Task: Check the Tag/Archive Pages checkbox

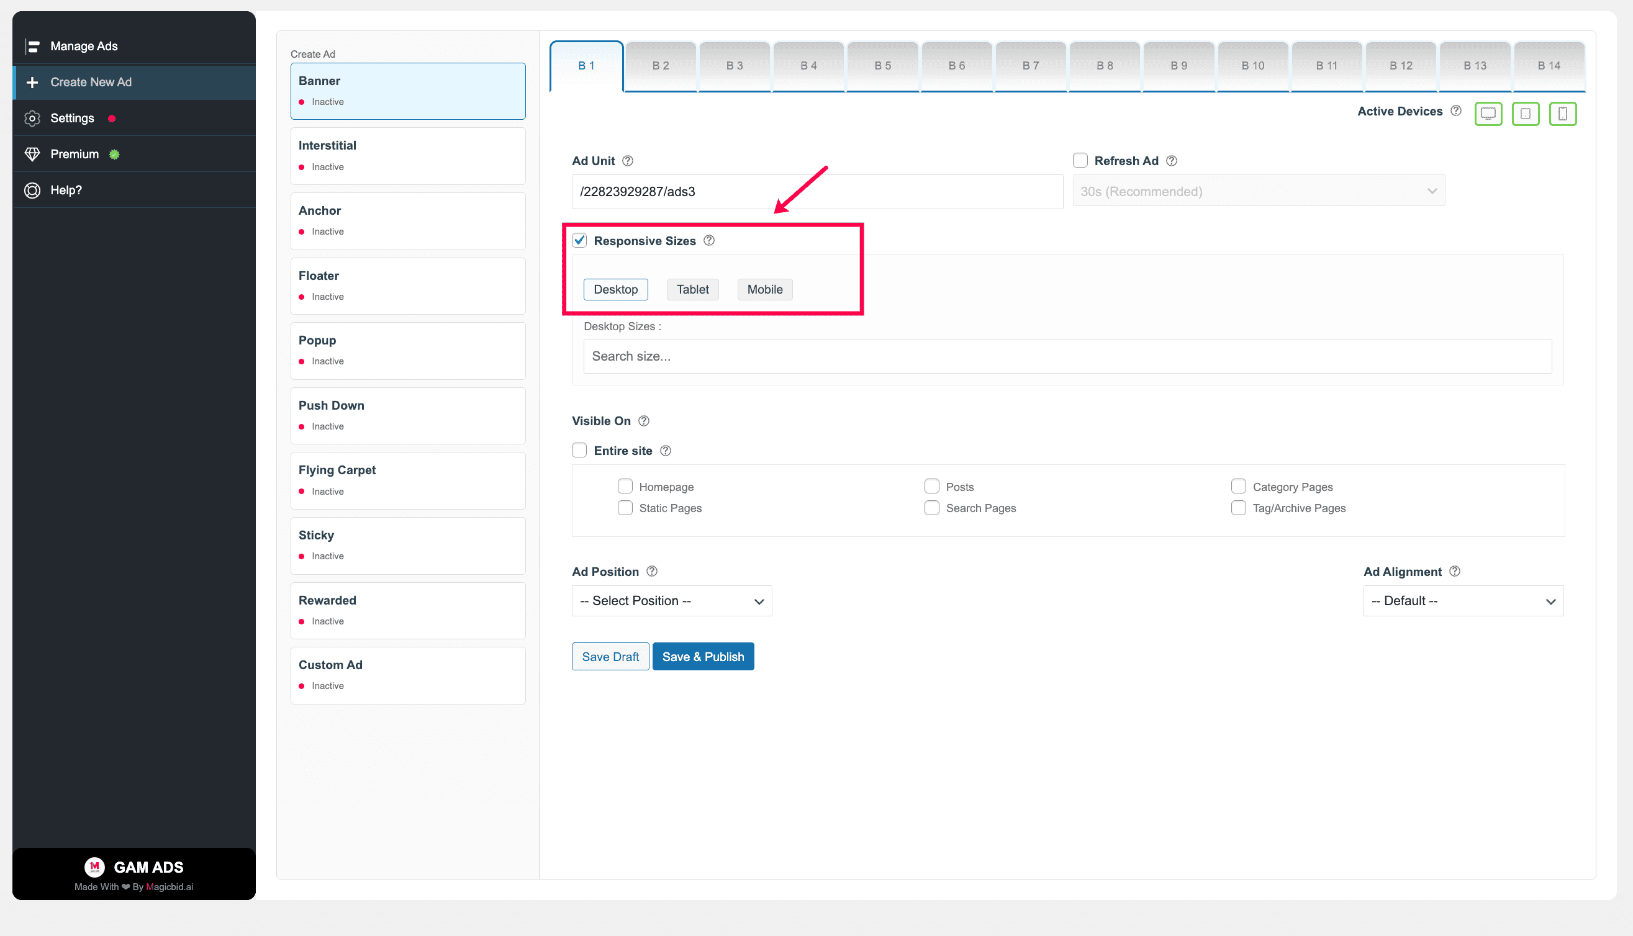Action: click(1238, 508)
